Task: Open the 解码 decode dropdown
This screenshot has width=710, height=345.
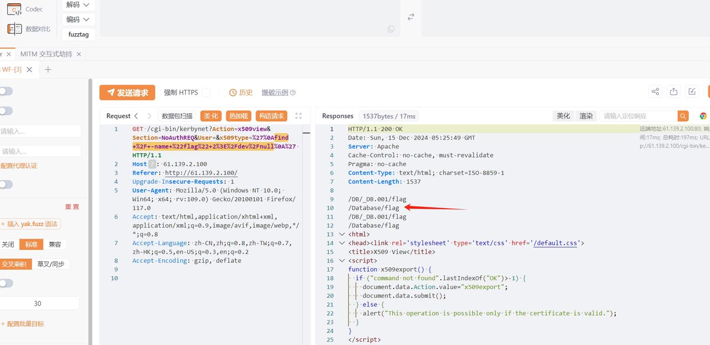Action: pyautogui.click(x=78, y=4)
